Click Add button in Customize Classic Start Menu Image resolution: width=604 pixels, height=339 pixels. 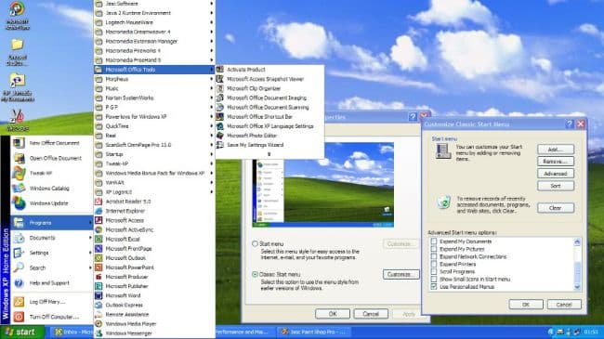(x=556, y=150)
